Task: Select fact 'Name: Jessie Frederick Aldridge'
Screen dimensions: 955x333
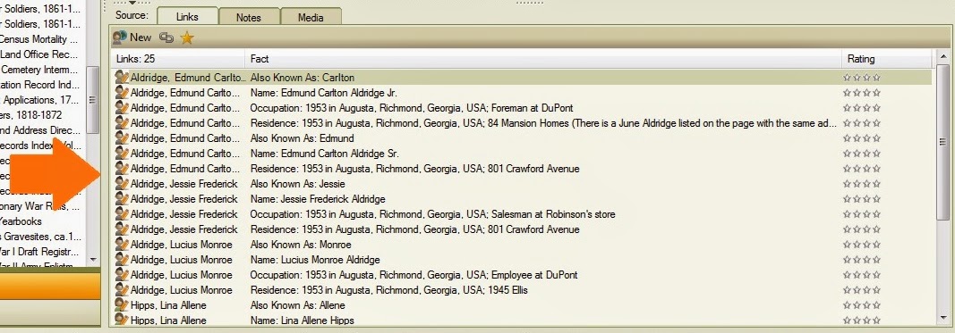Action: coord(318,199)
